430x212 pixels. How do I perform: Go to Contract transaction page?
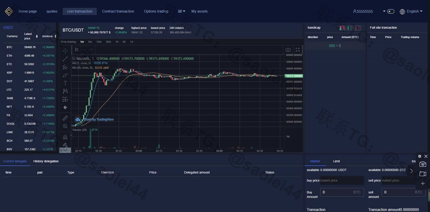pyautogui.click(x=118, y=11)
